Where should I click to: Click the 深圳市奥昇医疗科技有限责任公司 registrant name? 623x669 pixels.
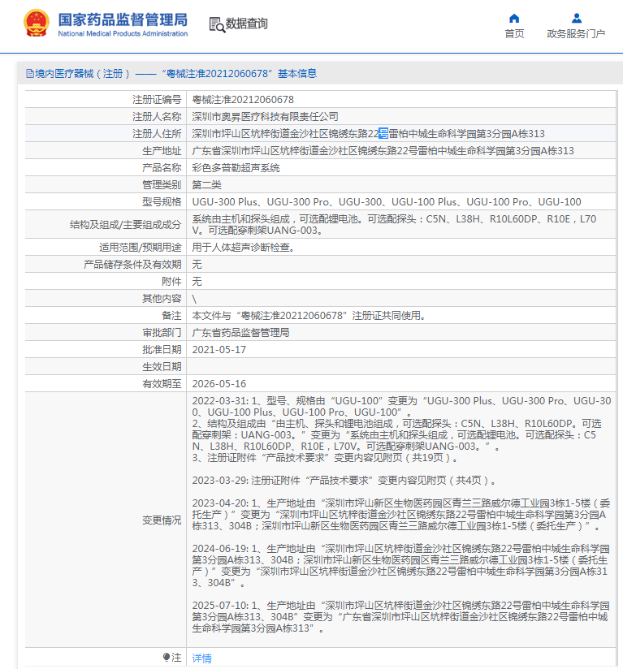pos(265,117)
